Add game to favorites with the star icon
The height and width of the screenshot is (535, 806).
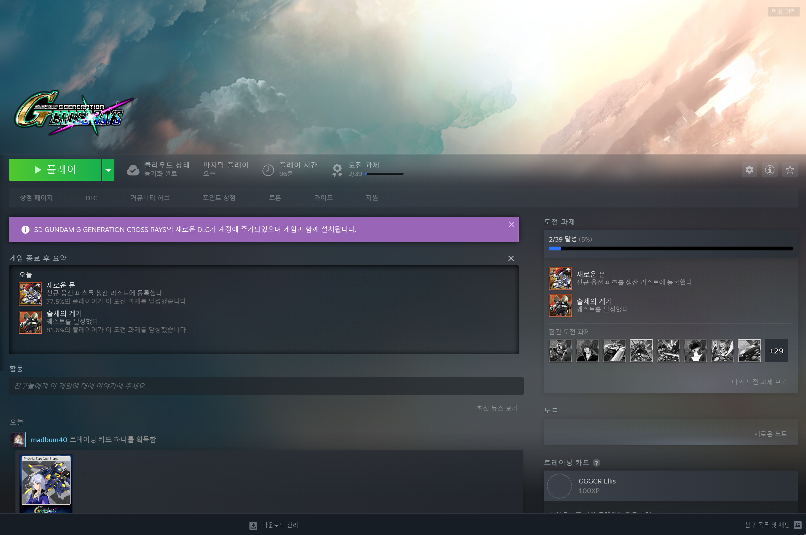pos(790,170)
